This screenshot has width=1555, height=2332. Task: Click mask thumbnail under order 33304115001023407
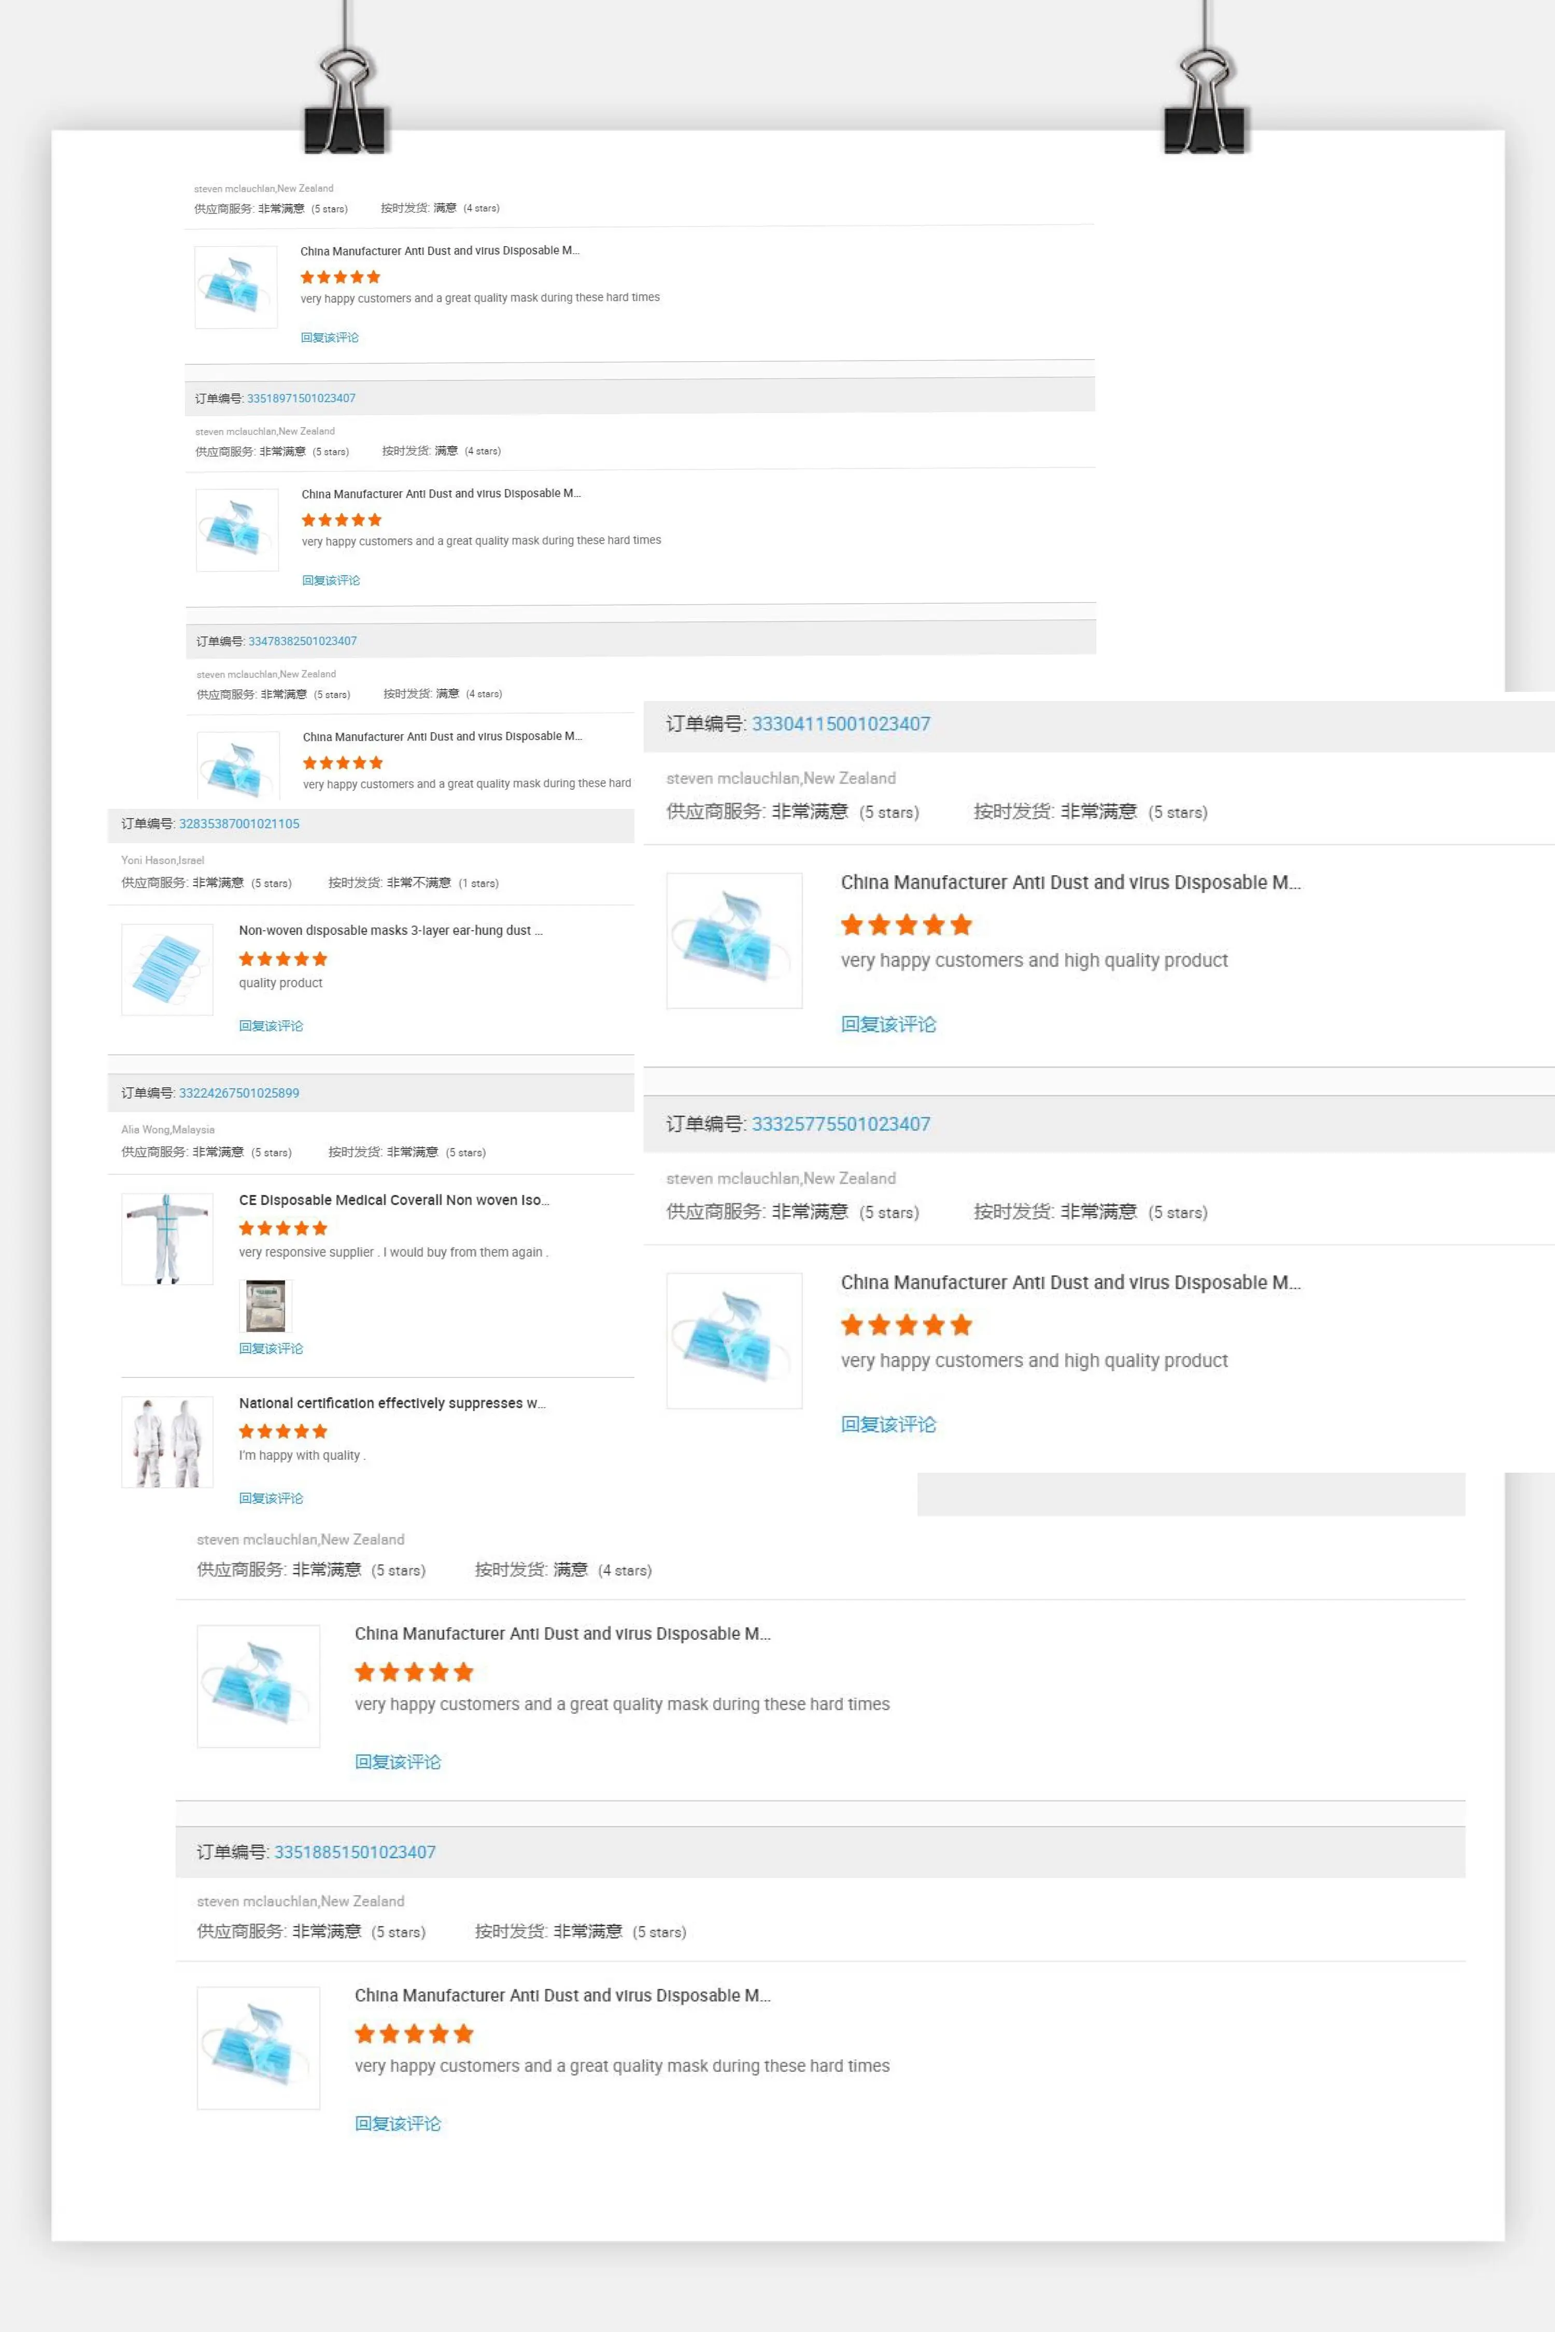point(734,941)
